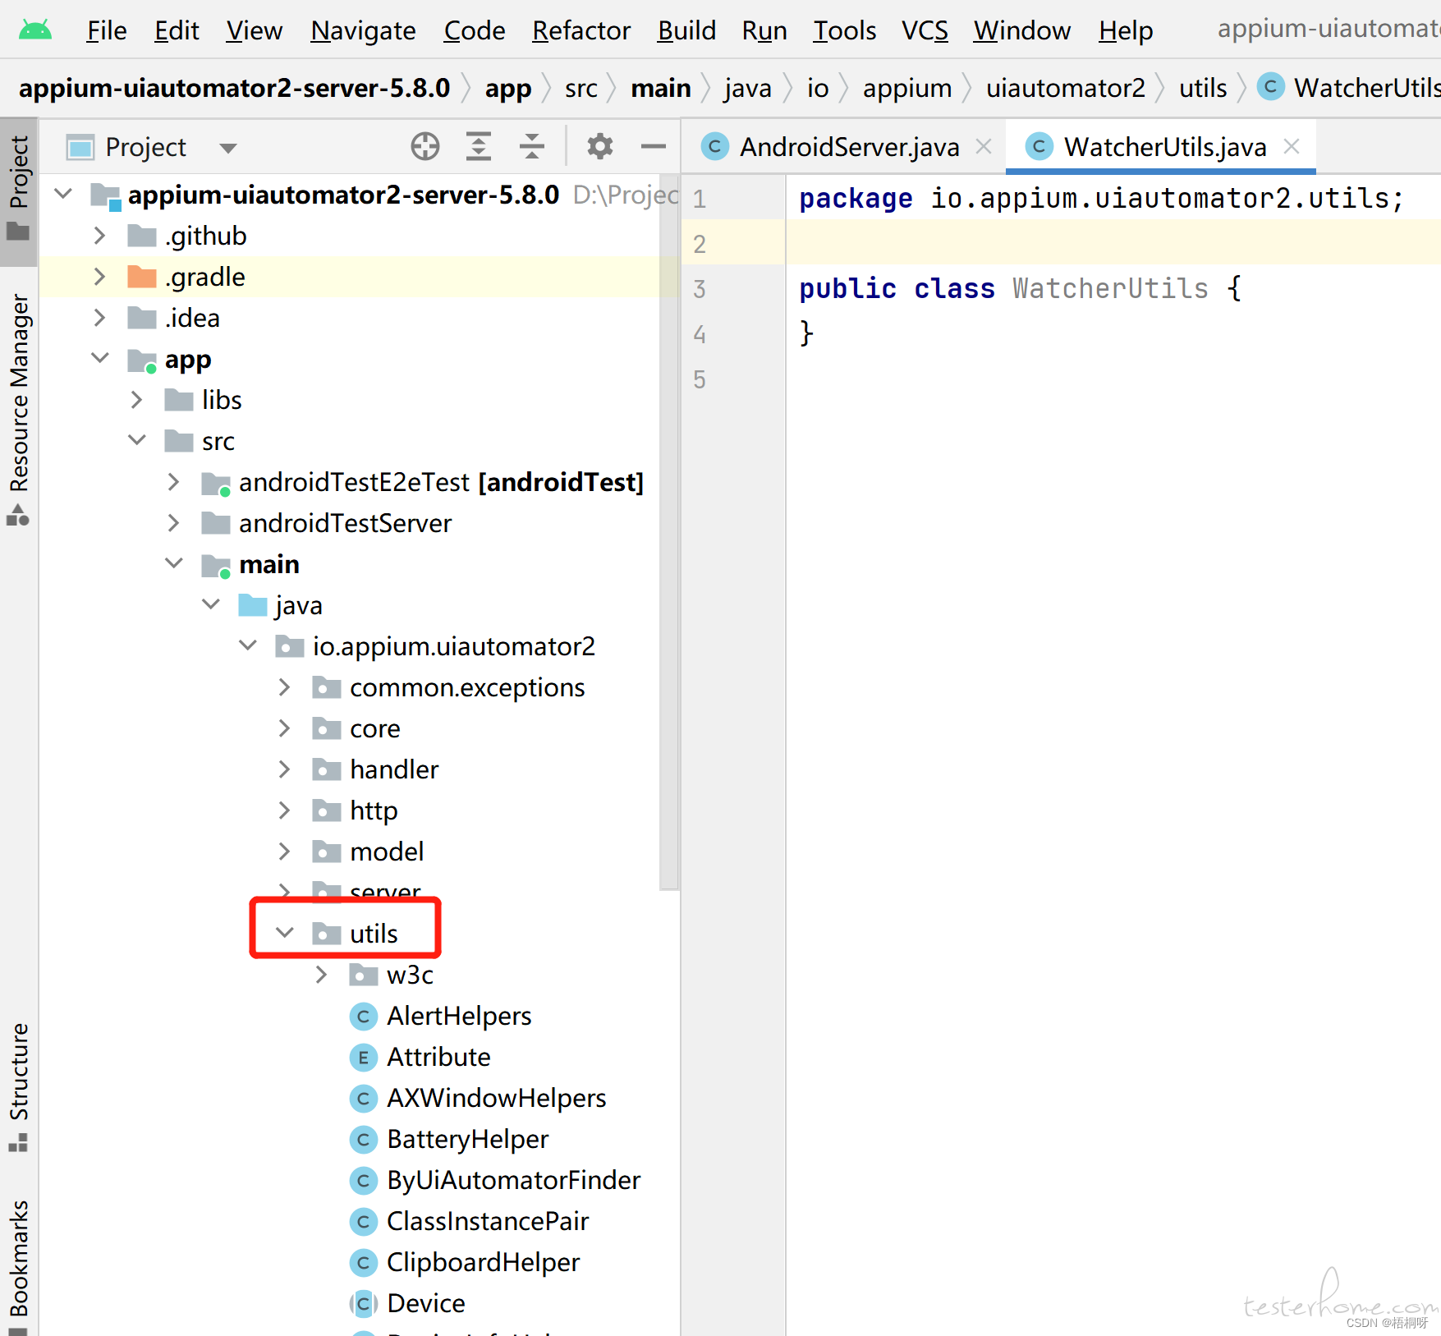This screenshot has height=1336, width=1441.
Task: Collapse the appium-uiautomator2-server-5.8.0 root node
Action: [63, 195]
